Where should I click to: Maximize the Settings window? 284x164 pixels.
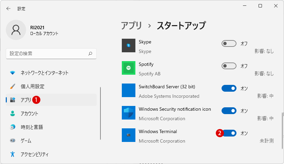tap(260, 6)
